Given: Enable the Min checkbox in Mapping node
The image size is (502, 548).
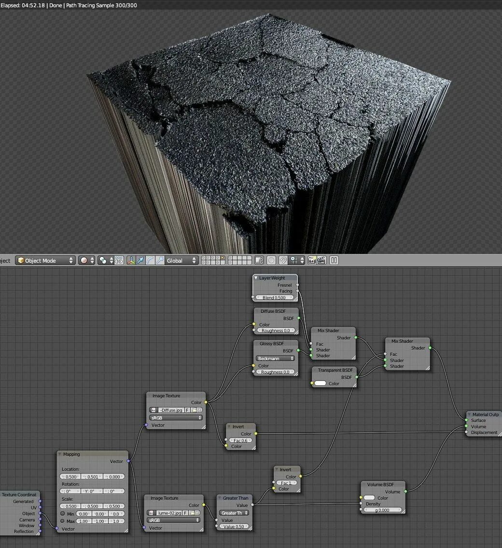Looking at the screenshot, I should [x=63, y=514].
